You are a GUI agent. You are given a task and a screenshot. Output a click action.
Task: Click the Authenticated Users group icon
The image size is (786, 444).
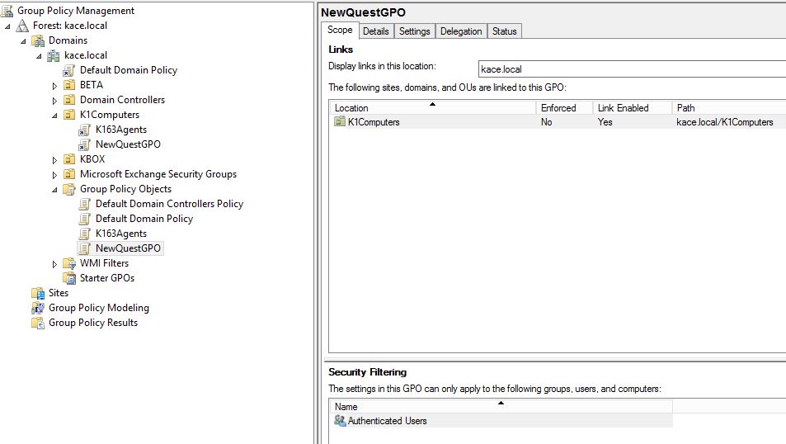click(340, 420)
